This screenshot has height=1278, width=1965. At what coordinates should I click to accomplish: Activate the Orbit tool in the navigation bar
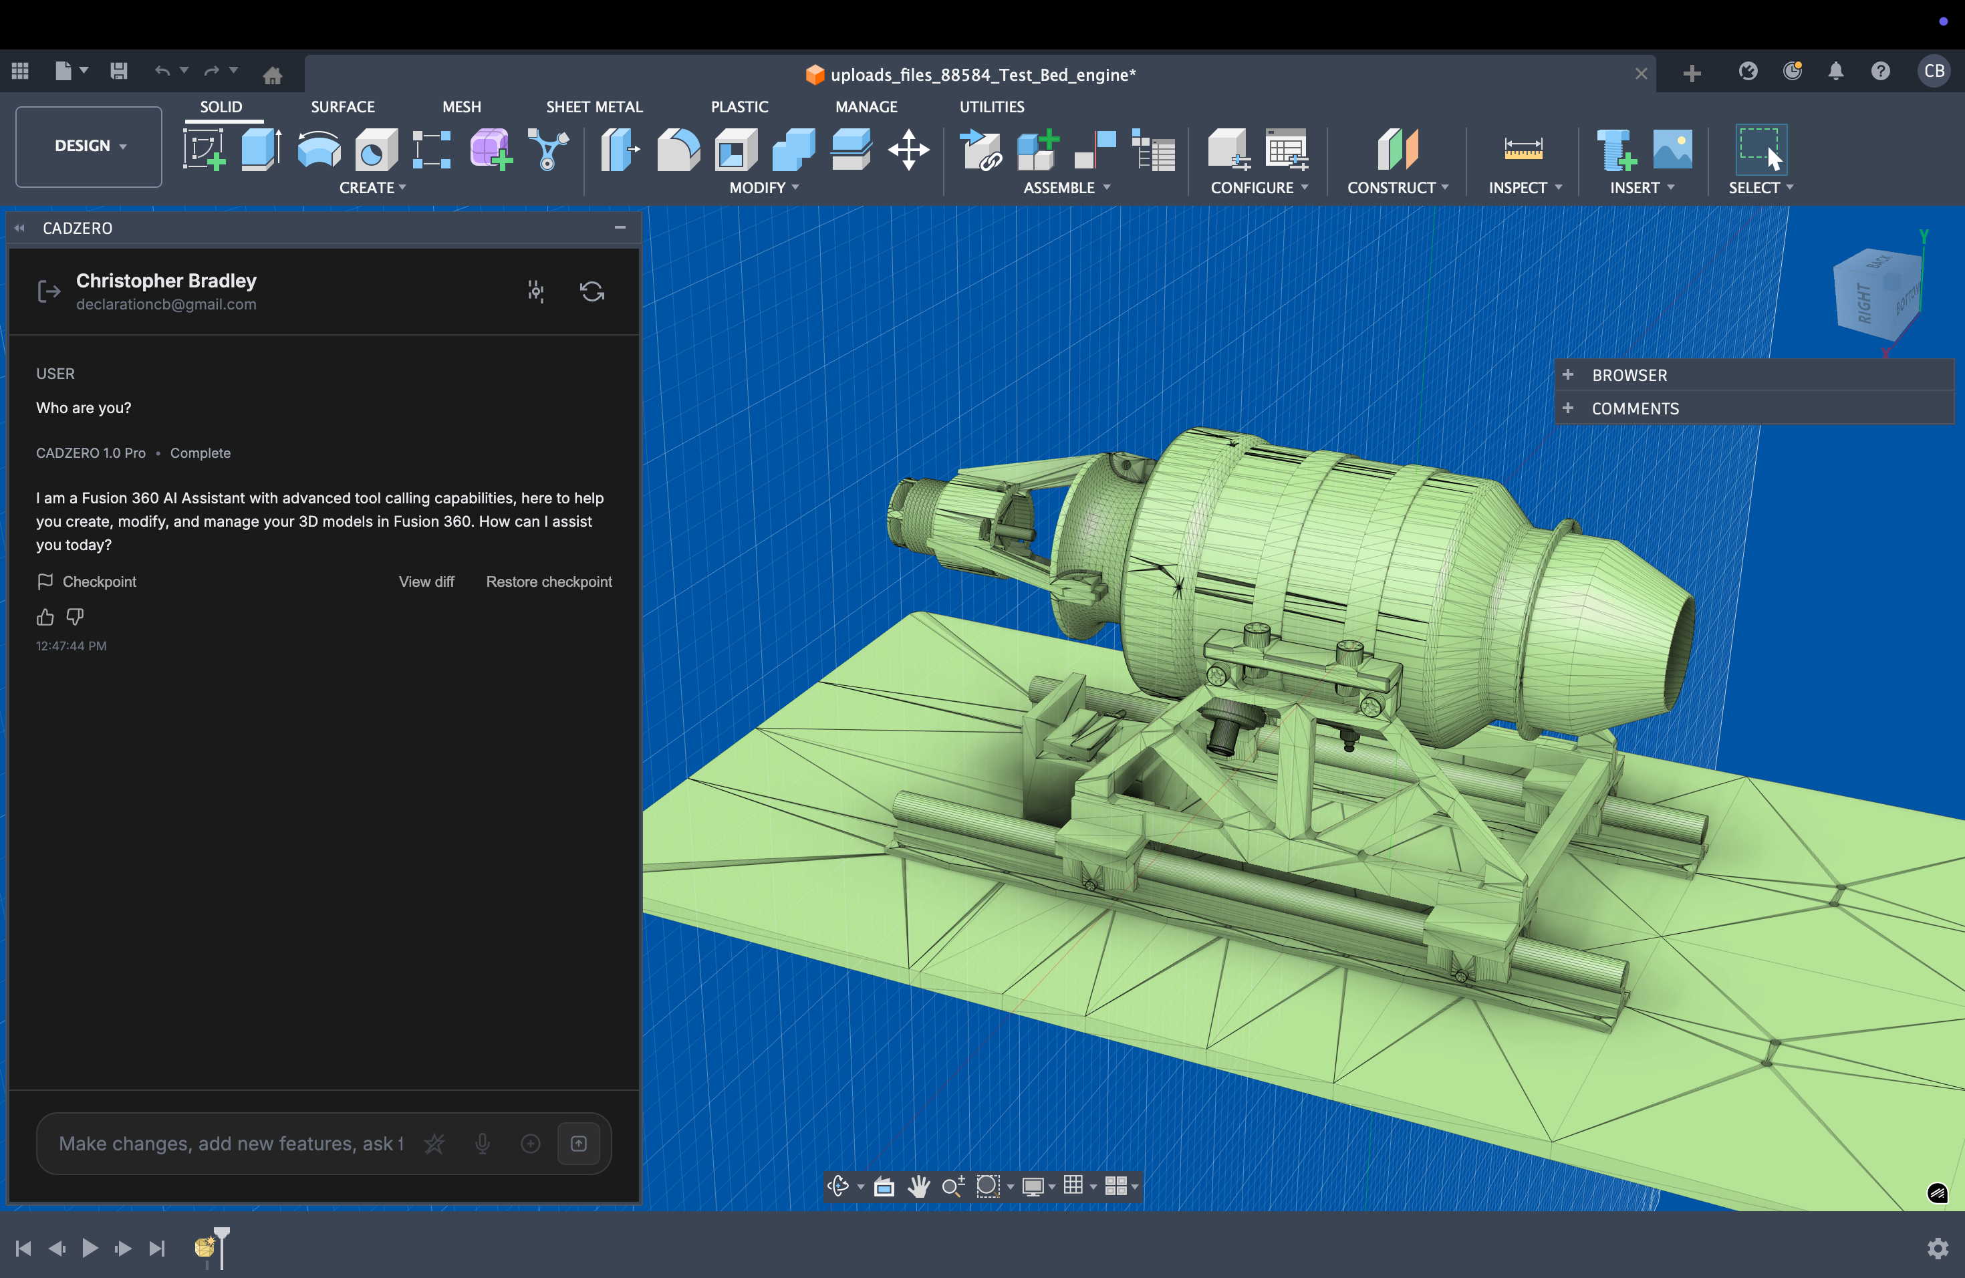click(839, 1186)
